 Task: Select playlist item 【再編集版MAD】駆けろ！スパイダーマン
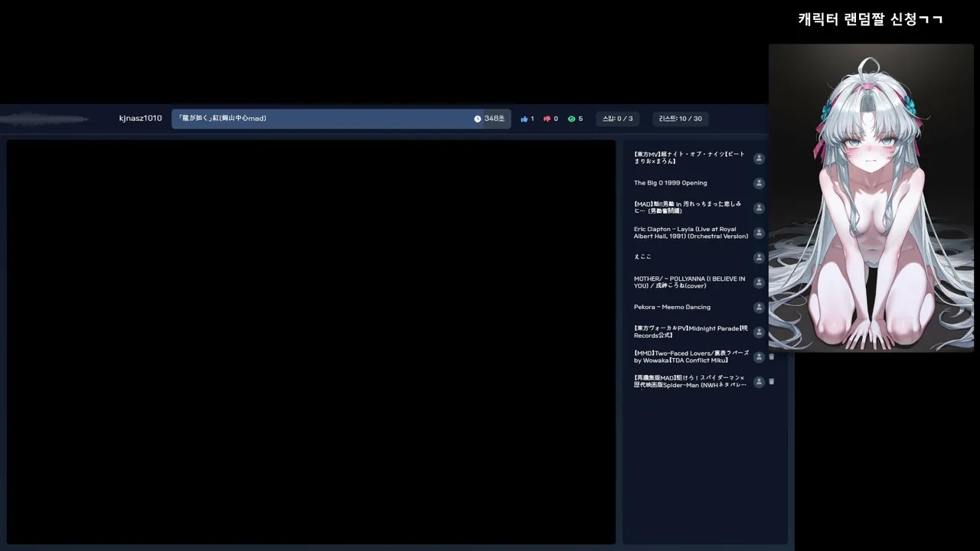690,381
